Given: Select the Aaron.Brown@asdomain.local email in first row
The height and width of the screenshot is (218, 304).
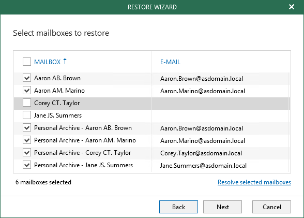Looking at the screenshot, I should [202, 79].
